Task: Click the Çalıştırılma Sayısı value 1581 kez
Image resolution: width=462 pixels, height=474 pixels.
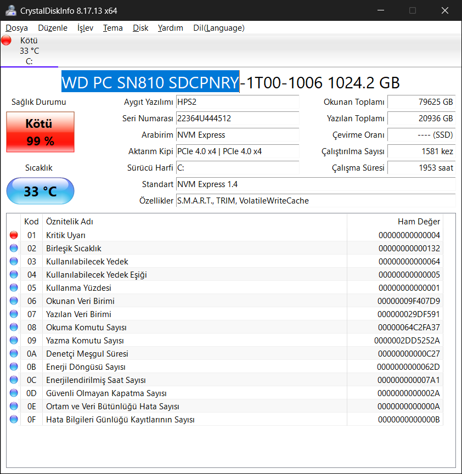Action: pos(421,151)
